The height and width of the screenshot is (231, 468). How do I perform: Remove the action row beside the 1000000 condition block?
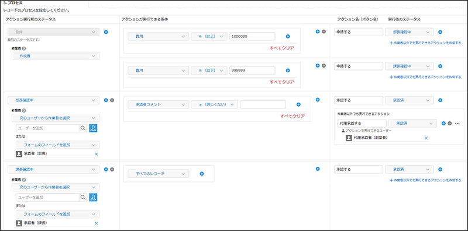click(x=324, y=32)
